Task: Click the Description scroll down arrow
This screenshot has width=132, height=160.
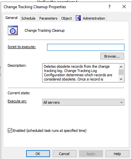Action: pyautogui.click(x=121, y=79)
